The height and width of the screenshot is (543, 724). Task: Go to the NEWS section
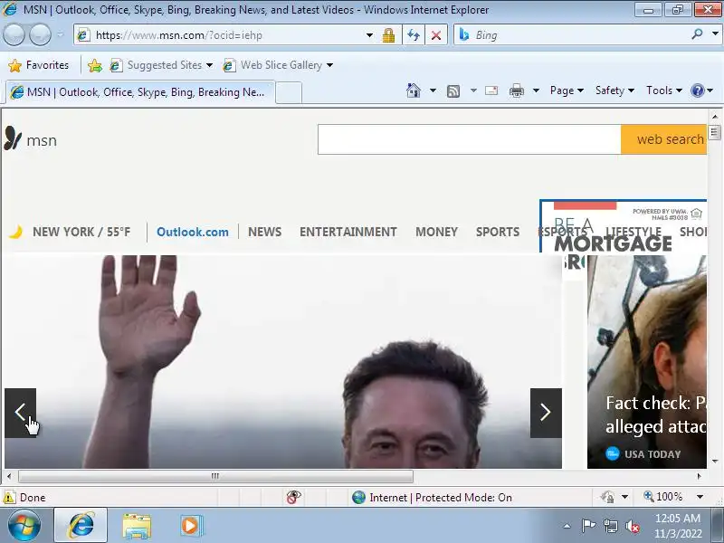[x=264, y=232]
